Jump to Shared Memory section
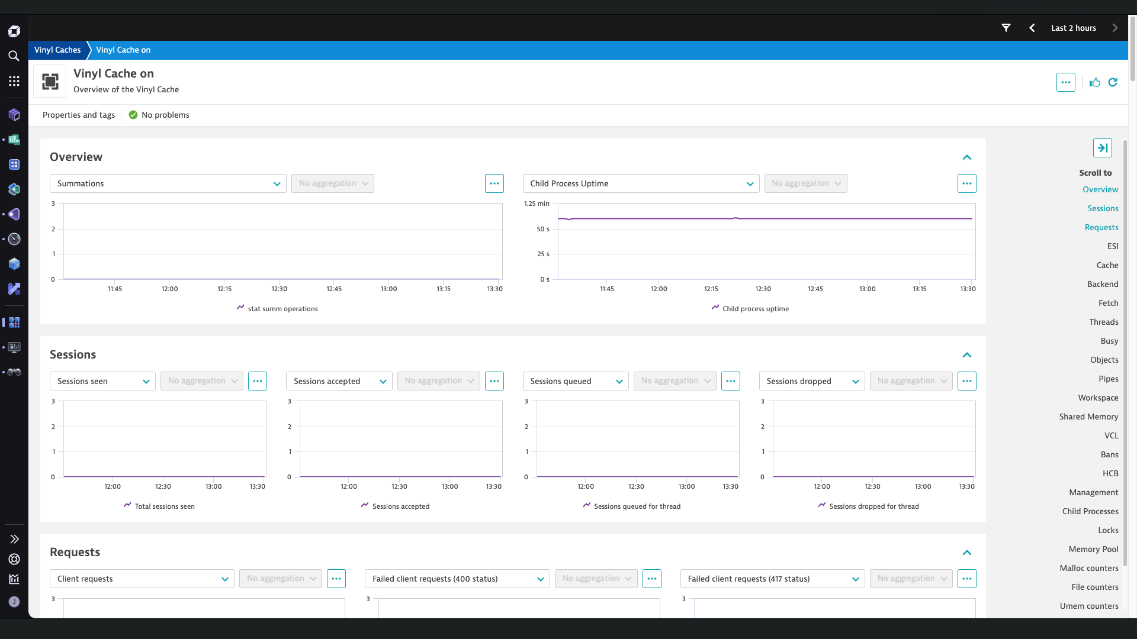The image size is (1137, 639). 1088,417
